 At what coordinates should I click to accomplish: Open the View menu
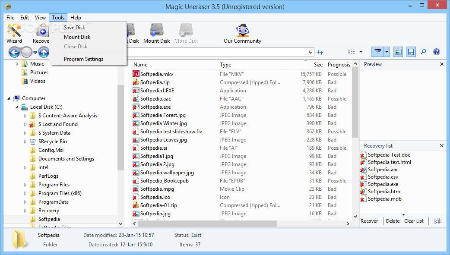(x=40, y=18)
